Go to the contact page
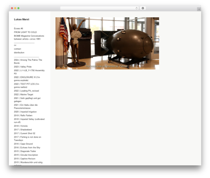 pos(18,49)
